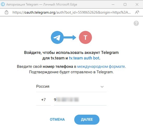The width and height of the screenshot is (143, 139).
Task: Select the oauth.telegram.org URL in address bar
Action: (71, 12)
